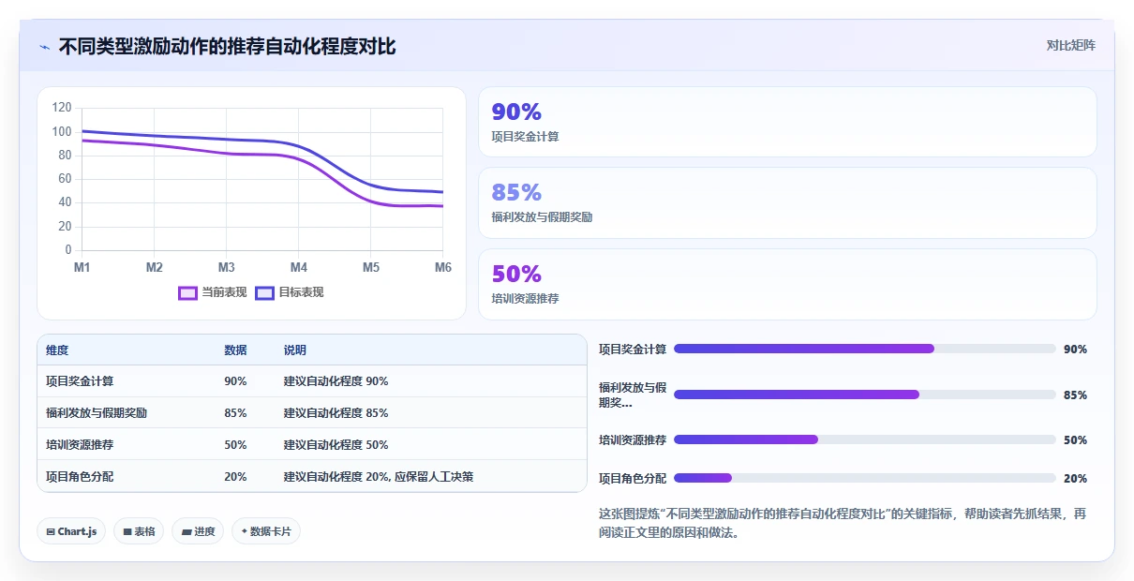Click the 福利发放与假期奖… progress bar
The image size is (1134, 581).
click(865, 395)
